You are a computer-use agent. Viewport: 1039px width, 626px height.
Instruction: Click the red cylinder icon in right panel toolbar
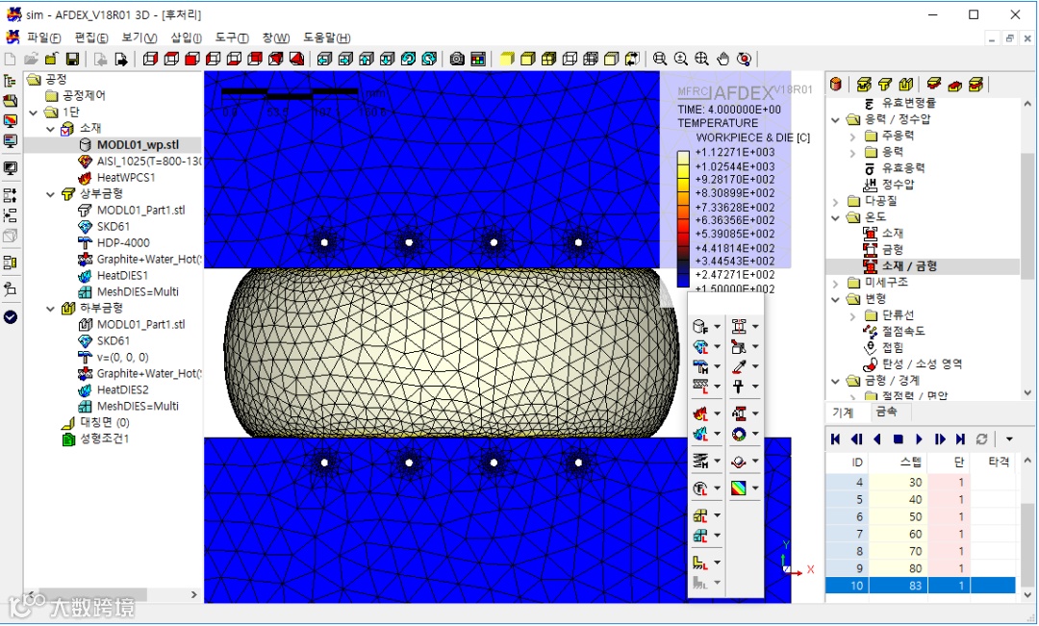click(836, 84)
